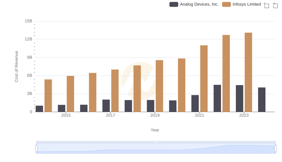Click the Analog Devices 2018 bar
The width and height of the screenshot is (282, 162).
[128, 106]
